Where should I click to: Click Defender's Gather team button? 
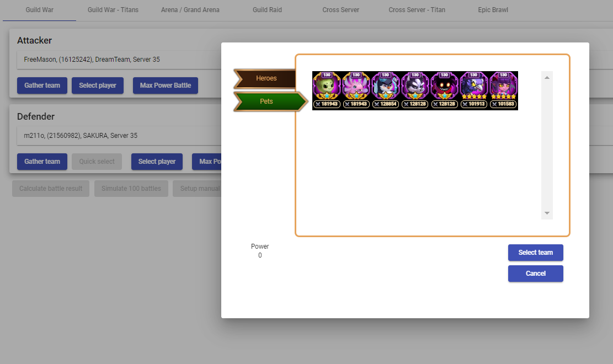pyautogui.click(x=42, y=162)
